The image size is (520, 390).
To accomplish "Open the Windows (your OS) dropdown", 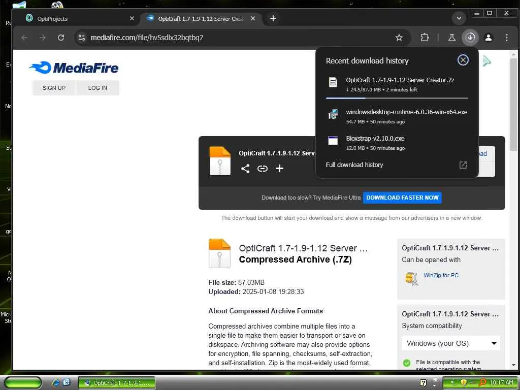I will click(x=451, y=343).
